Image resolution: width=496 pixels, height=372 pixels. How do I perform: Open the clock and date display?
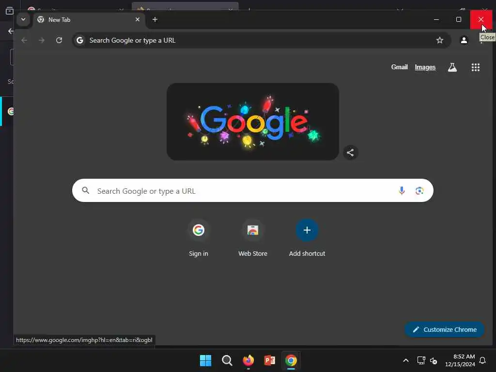tap(460, 360)
